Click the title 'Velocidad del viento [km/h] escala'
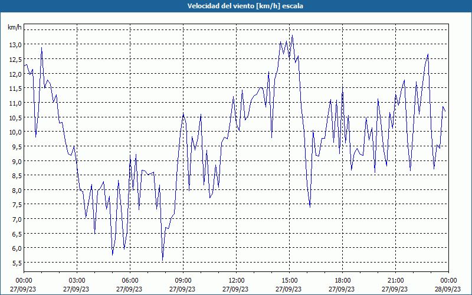The width and height of the screenshot is (472, 295). [245, 6]
